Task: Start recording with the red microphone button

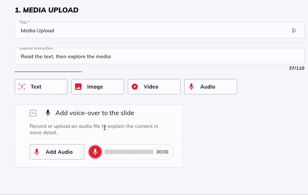Action: click(x=95, y=152)
